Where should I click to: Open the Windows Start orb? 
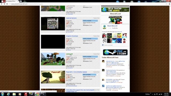tap(2, 94)
